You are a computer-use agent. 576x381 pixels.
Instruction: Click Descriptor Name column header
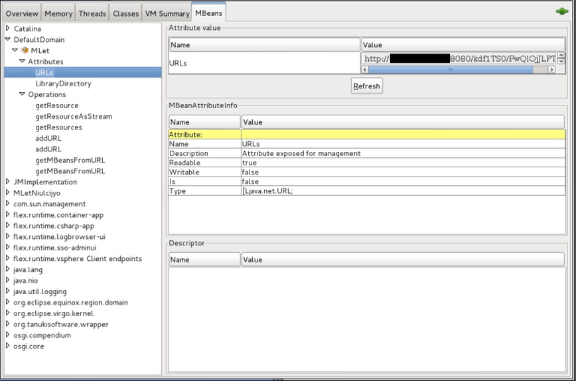(x=204, y=260)
